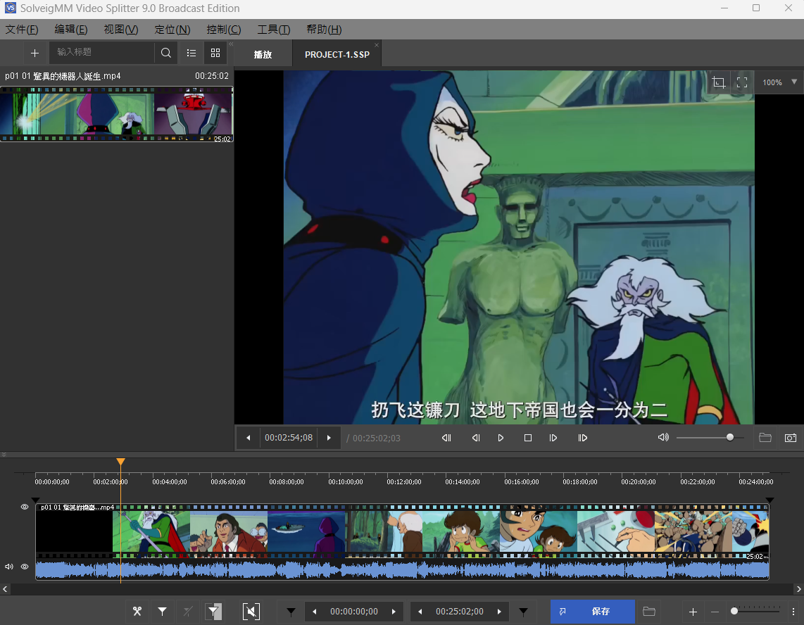Adjust the timeline zoom slider
This screenshot has height=625, width=804.
(756, 611)
